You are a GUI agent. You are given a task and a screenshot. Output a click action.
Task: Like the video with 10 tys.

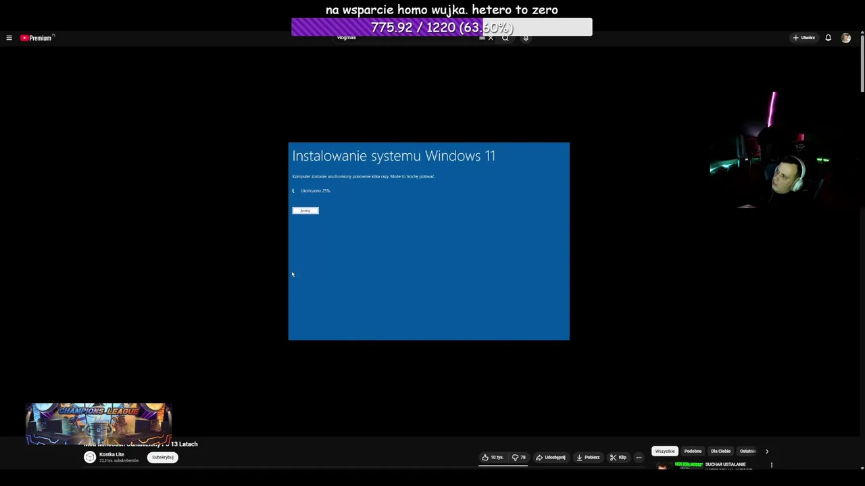(493, 457)
